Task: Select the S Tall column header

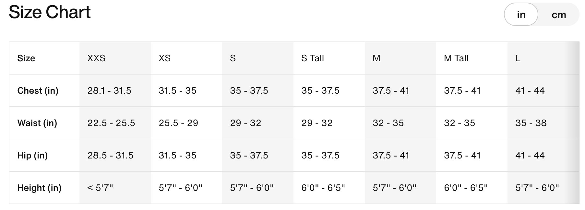Action: [x=313, y=58]
